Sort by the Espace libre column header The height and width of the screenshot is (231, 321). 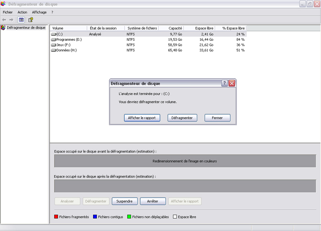click(x=199, y=28)
